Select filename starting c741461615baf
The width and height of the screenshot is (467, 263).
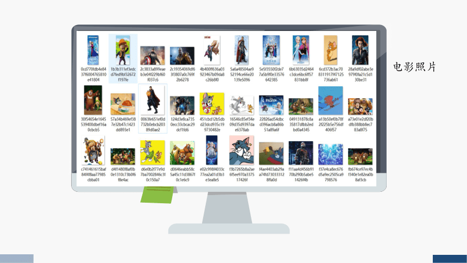point(93,174)
